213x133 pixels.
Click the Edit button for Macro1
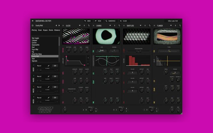tap(55, 66)
